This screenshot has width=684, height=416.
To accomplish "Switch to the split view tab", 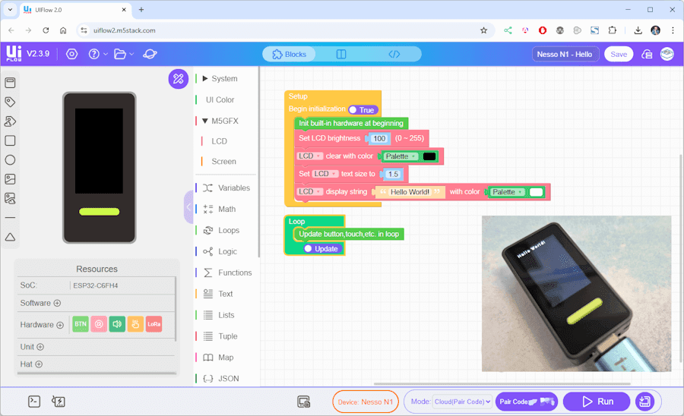I will 341,54.
